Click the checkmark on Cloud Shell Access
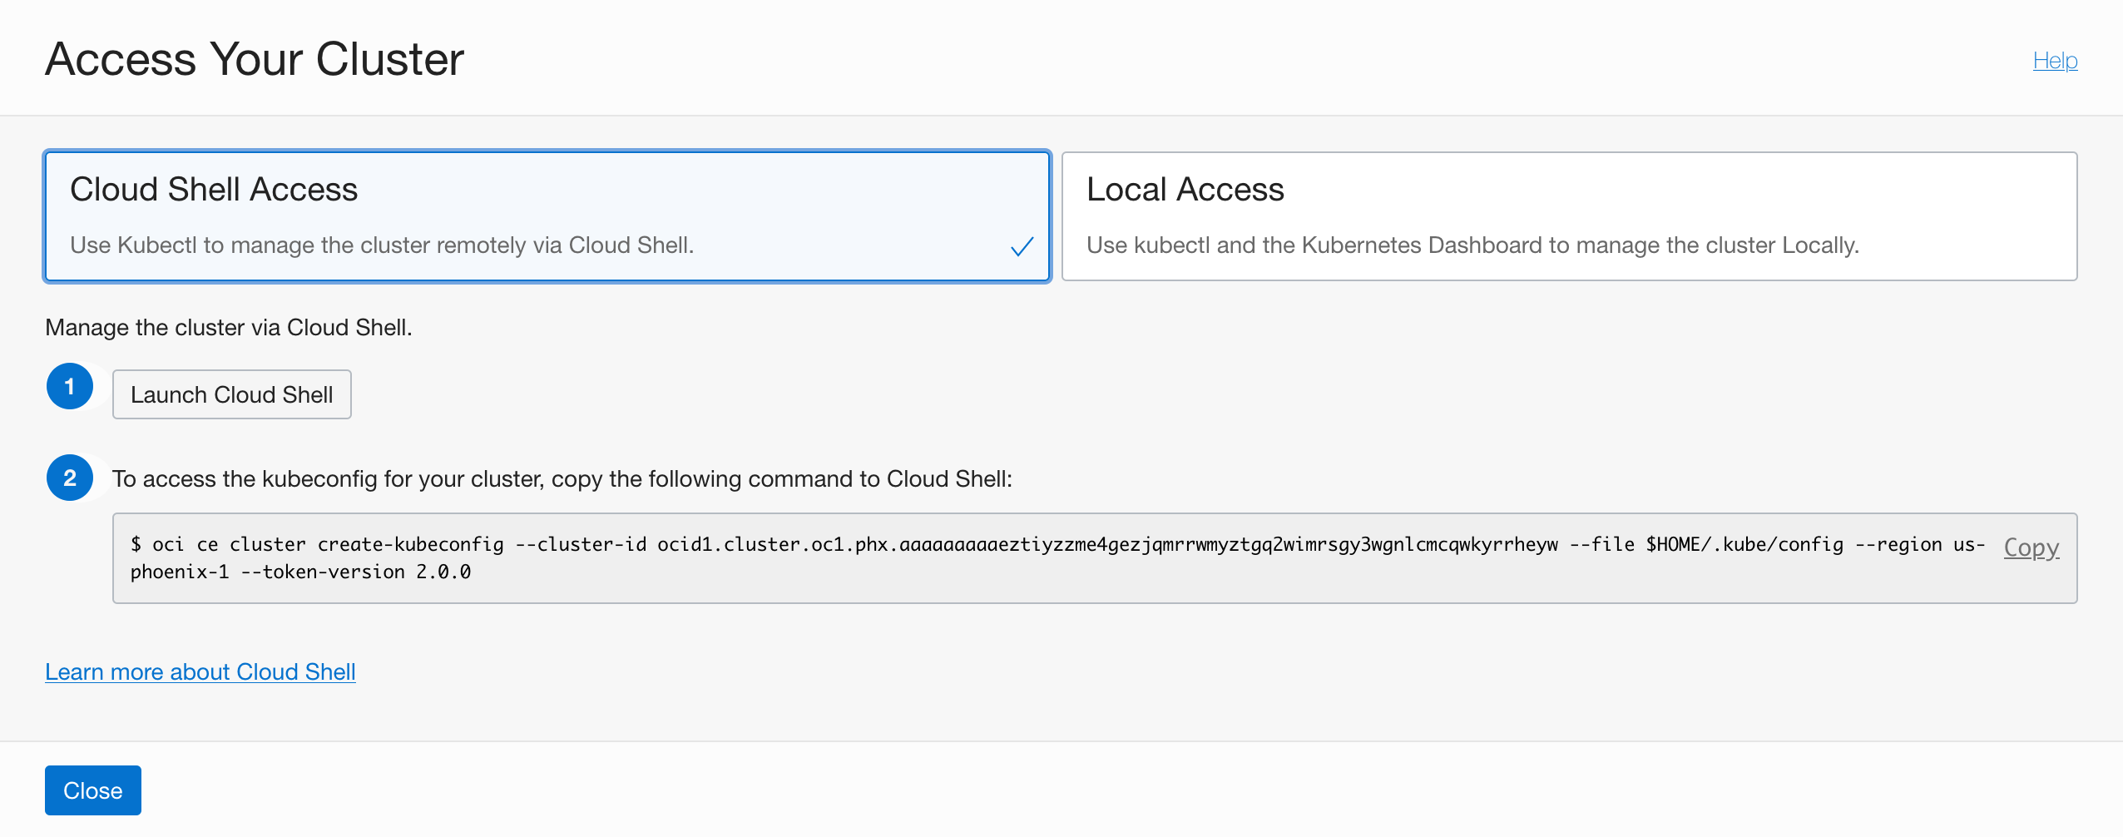 point(1022,246)
